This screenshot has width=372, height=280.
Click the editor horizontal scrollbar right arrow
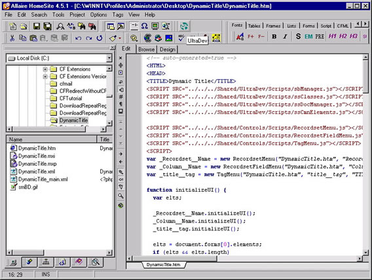coord(360,258)
